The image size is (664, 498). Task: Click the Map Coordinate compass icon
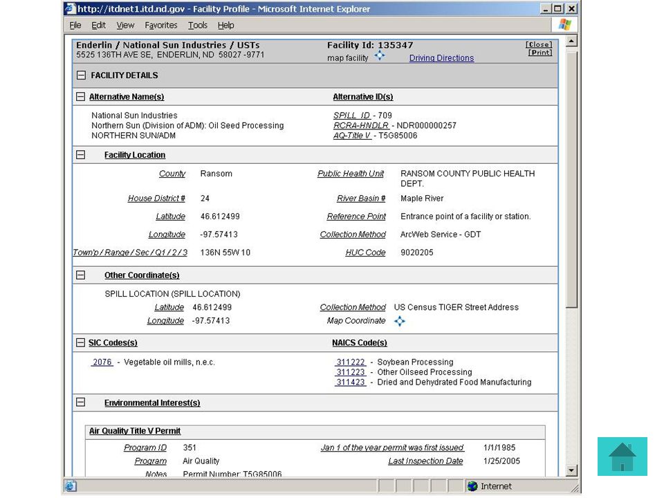(x=399, y=322)
